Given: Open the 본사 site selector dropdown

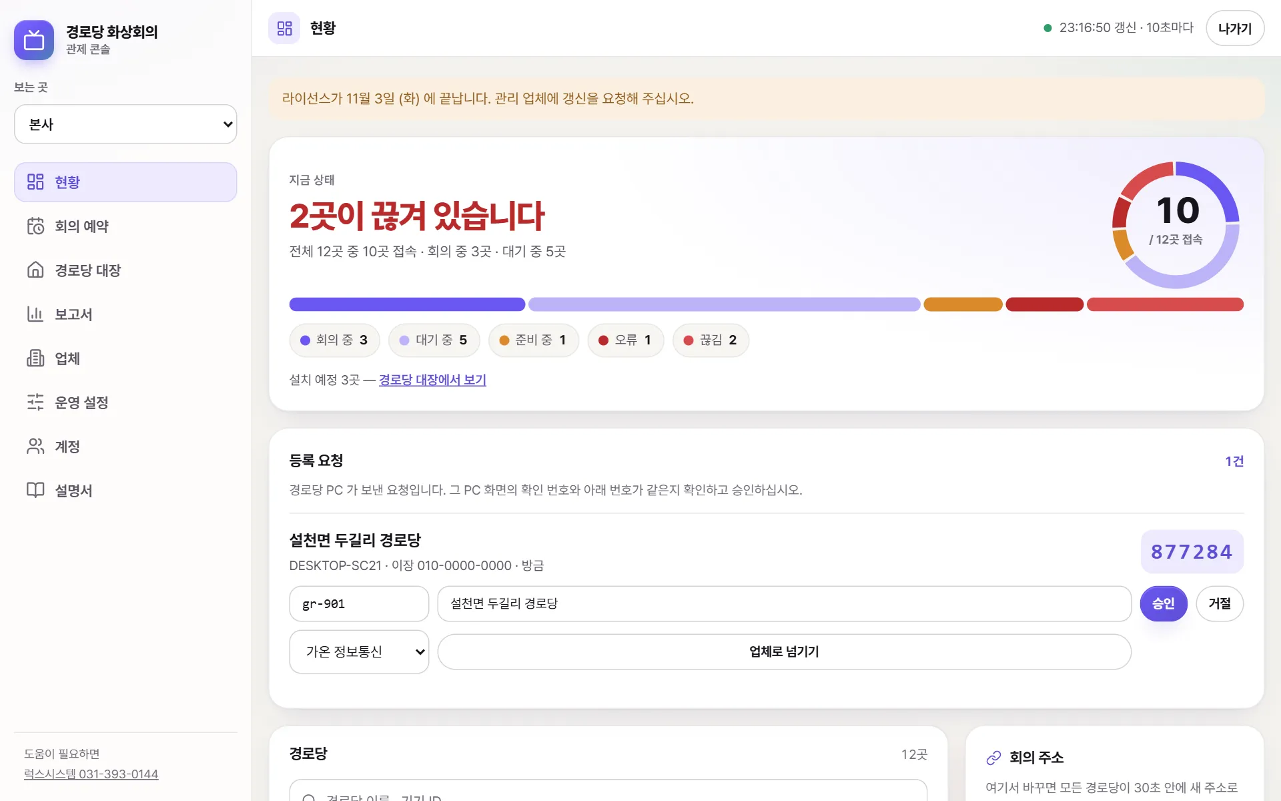Looking at the screenshot, I should (x=125, y=124).
